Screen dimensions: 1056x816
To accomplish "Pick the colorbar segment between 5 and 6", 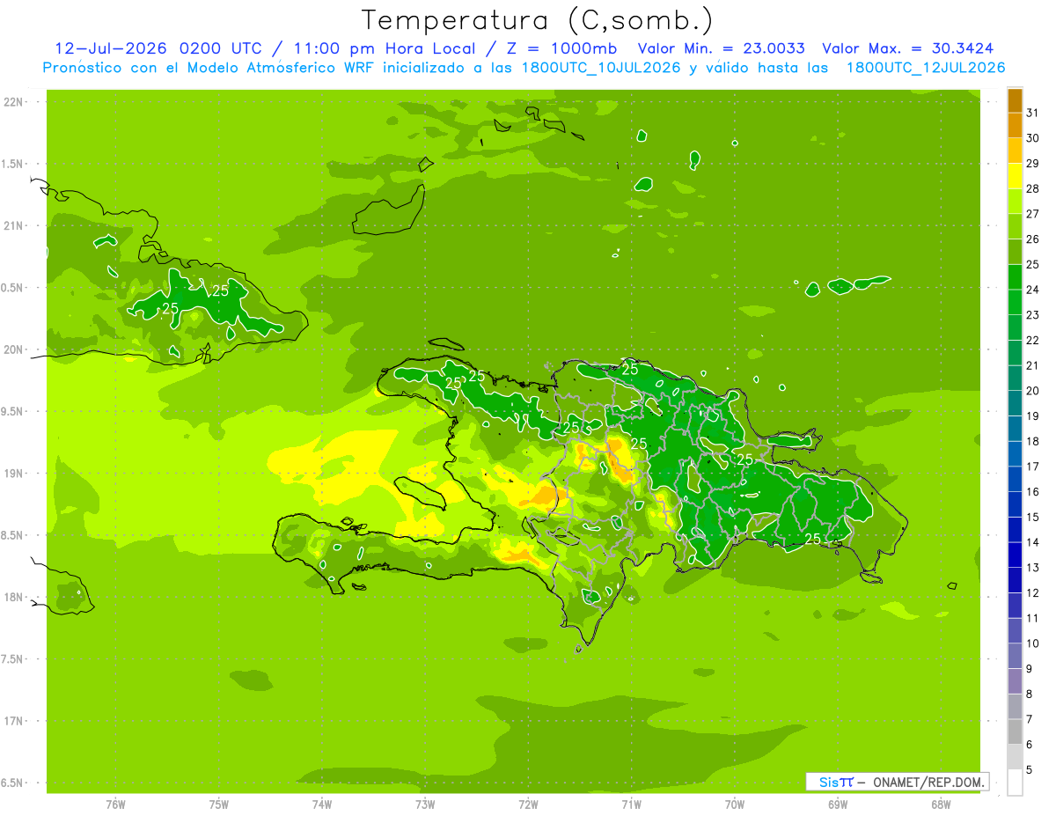I will [1015, 757].
